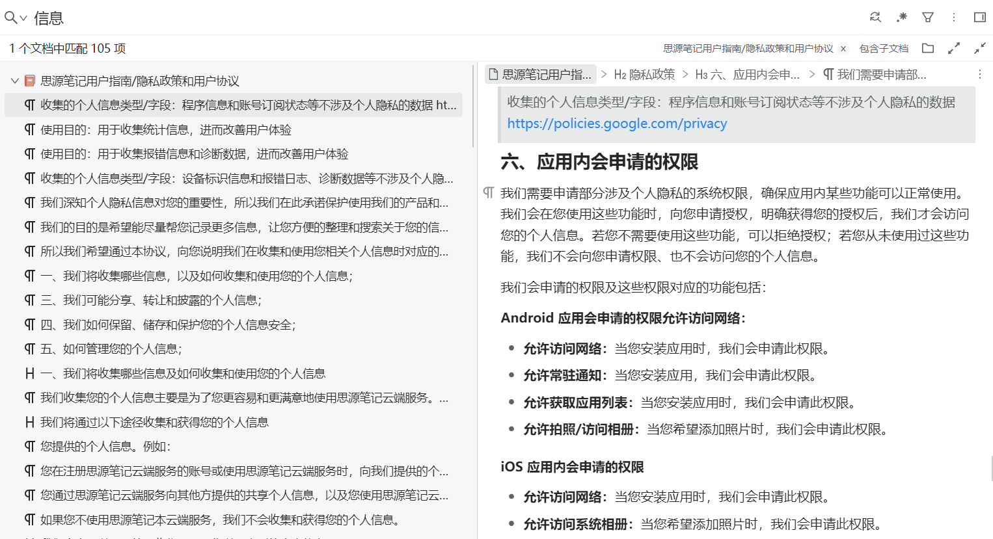This screenshot has width=993, height=539.
Task: Collapse all search results with inward arrows icon
Action: point(980,48)
